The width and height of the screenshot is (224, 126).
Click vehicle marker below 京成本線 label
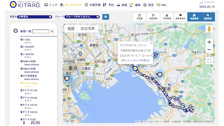coord(160,74)
